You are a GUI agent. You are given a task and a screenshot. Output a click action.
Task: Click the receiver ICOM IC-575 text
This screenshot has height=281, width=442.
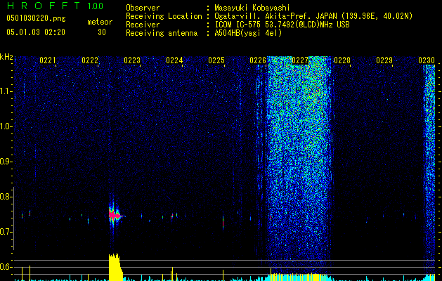coord(282,25)
